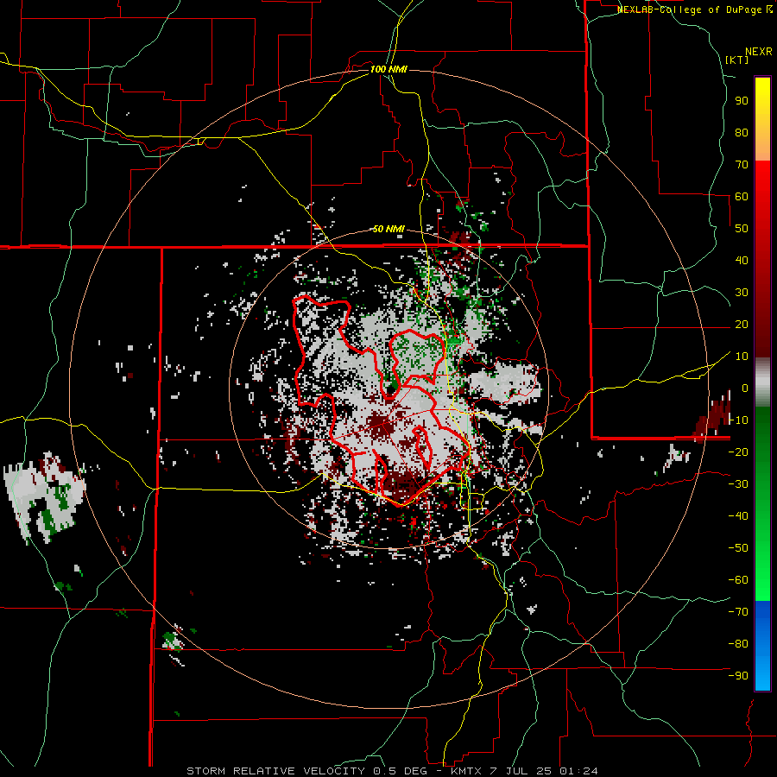Select the 70 value on velocity scale

click(x=742, y=165)
